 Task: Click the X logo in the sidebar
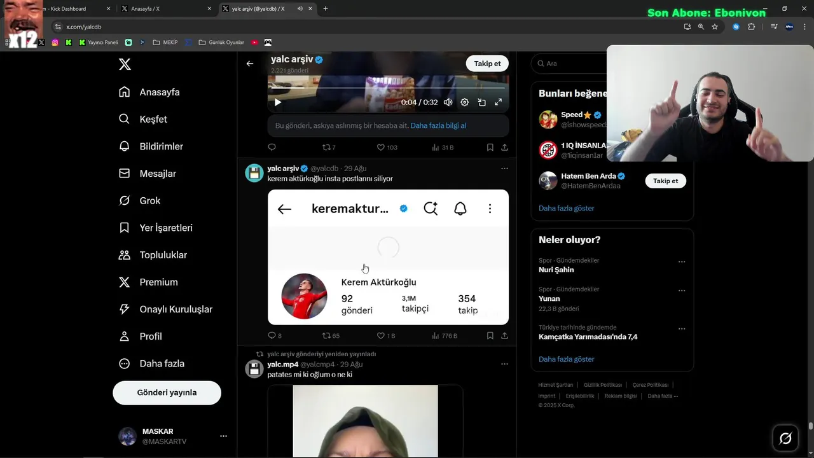125,64
